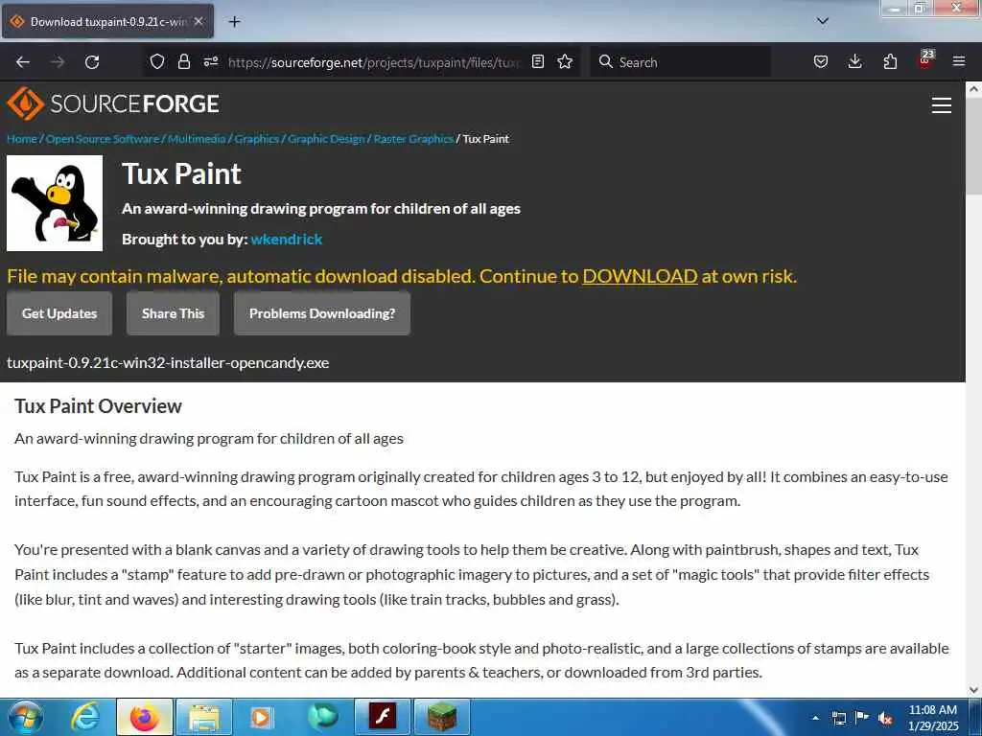Image resolution: width=982 pixels, height=736 pixels.
Task: Click the SourceForge logo
Action: click(x=113, y=103)
